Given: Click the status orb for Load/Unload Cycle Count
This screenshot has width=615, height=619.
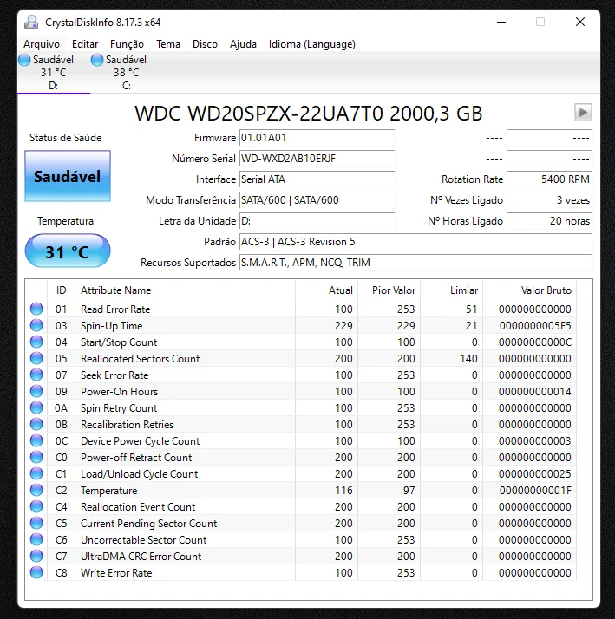Looking at the screenshot, I should [36, 473].
